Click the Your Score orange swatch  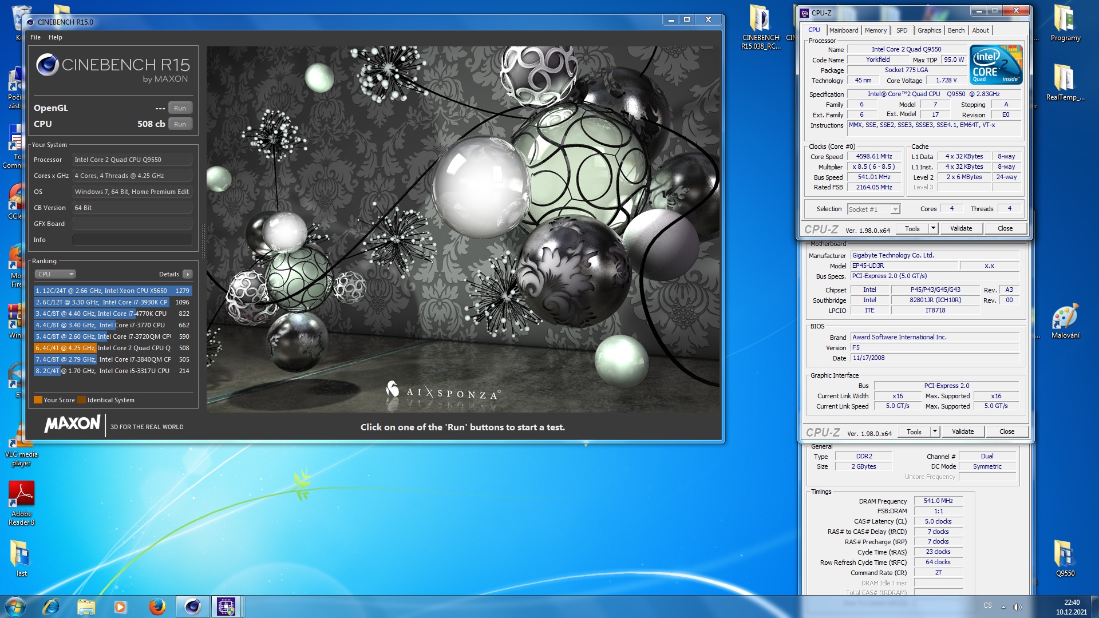tap(38, 400)
